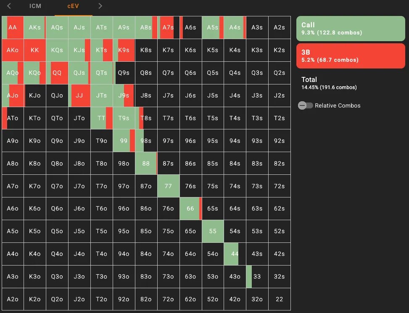Switch to the ICM tab
The height and width of the screenshot is (313, 409).
pyautogui.click(x=35, y=6)
